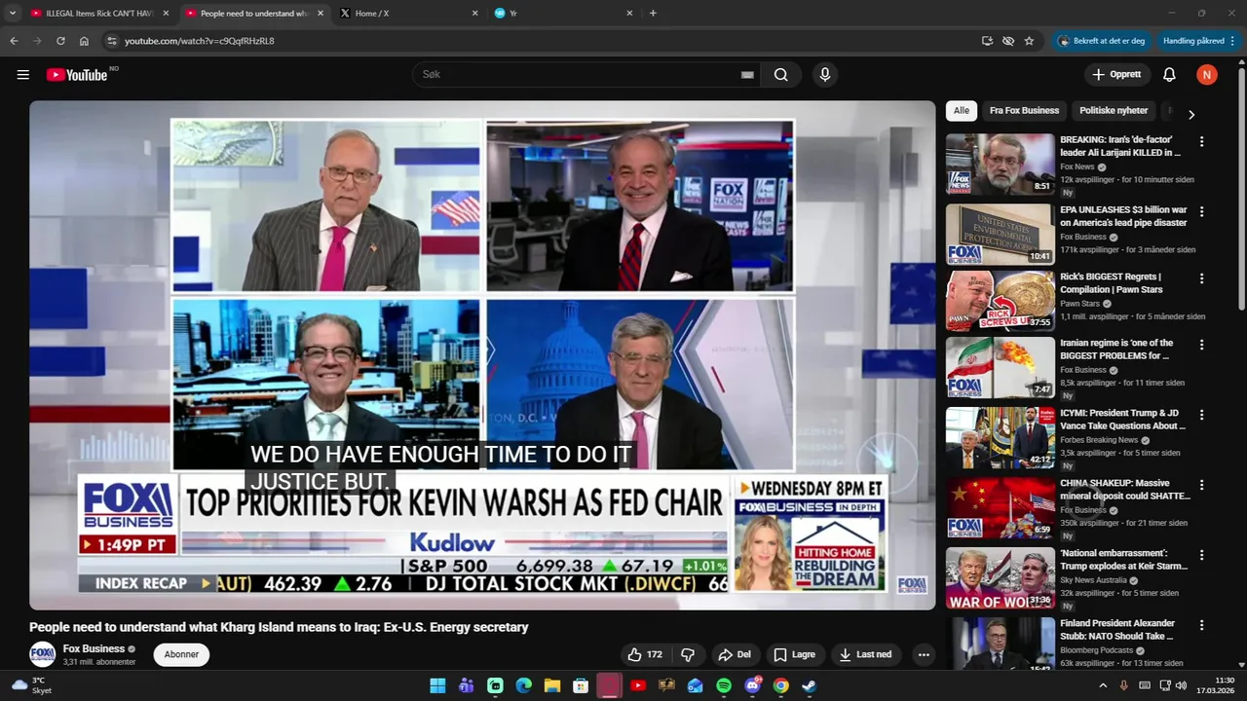Click the search magnifier button
1247x701 pixels.
[x=781, y=75]
